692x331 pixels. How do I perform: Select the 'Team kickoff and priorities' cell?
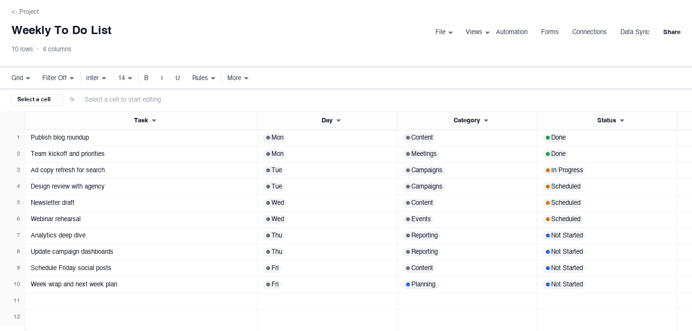click(141, 154)
